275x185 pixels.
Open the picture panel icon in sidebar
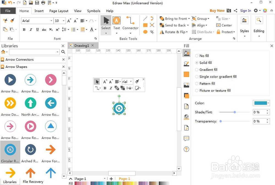point(186,85)
